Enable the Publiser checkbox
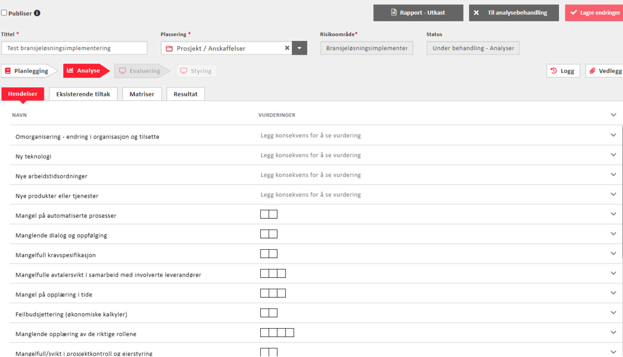This screenshot has width=623, height=357. tap(4, 13)
